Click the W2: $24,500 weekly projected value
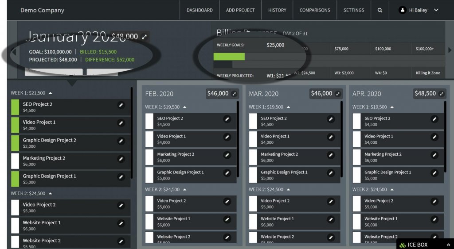The height and width of the screenshot is (249, 454). (x=305, y=73)
